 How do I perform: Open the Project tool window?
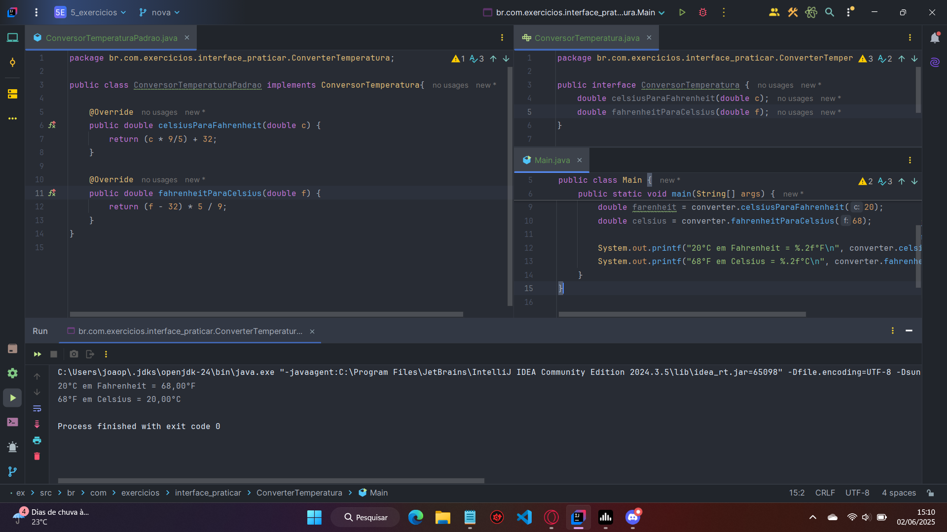coord(12,38)
